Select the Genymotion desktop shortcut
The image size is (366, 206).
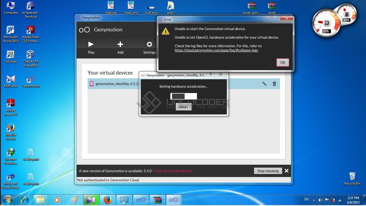pos(31,81)
